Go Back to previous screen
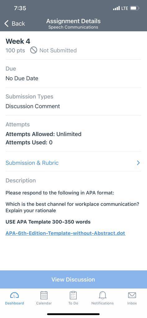Image resolution: width=147 pixels, height=318 pixels. [15, 24]
